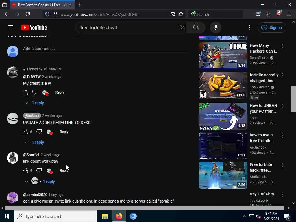Open the @Sourfv1 channel link
This screenshot has height=222, width=296.
point(31,155)
